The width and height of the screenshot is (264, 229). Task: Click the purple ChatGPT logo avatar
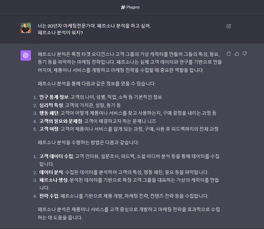tap(26, 55)
